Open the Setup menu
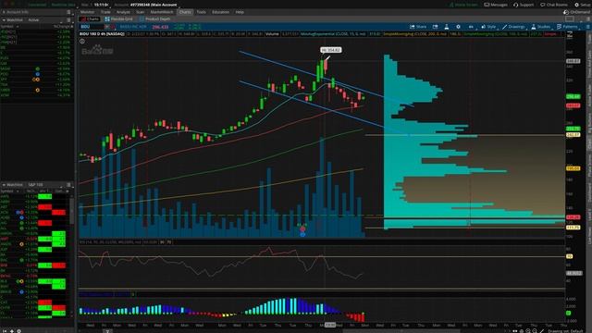Image resolution: width=592 pixels, height=333 pixels. pos(583,5)
